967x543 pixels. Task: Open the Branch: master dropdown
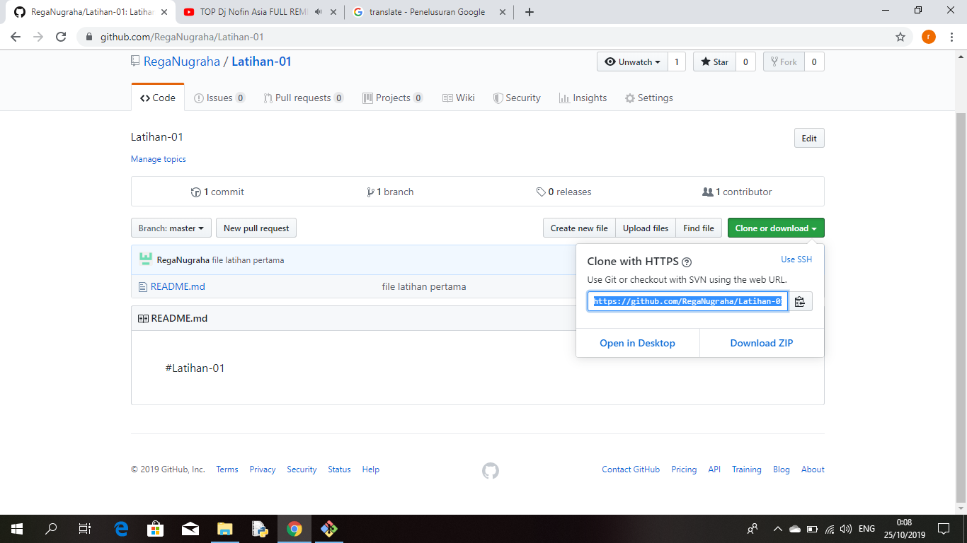[171, 228]
